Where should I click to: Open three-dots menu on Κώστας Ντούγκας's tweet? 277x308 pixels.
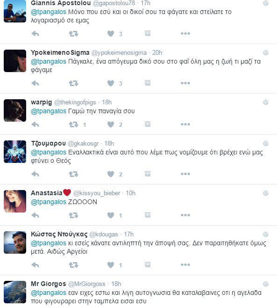185,265
